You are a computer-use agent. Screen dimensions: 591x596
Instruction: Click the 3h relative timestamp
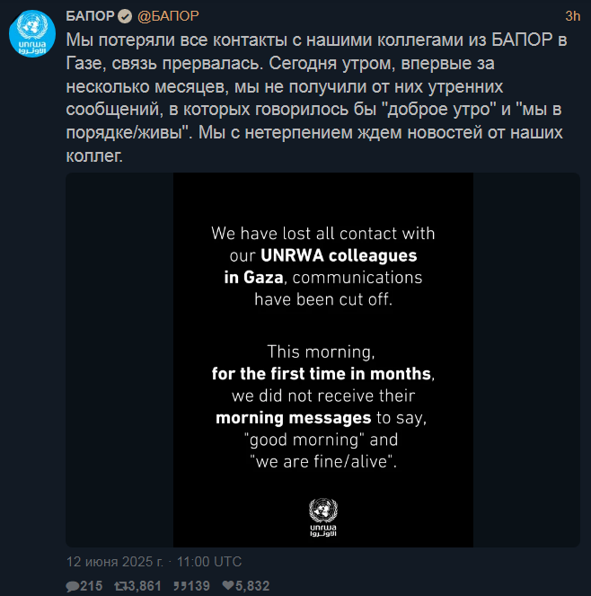(572, 16)
